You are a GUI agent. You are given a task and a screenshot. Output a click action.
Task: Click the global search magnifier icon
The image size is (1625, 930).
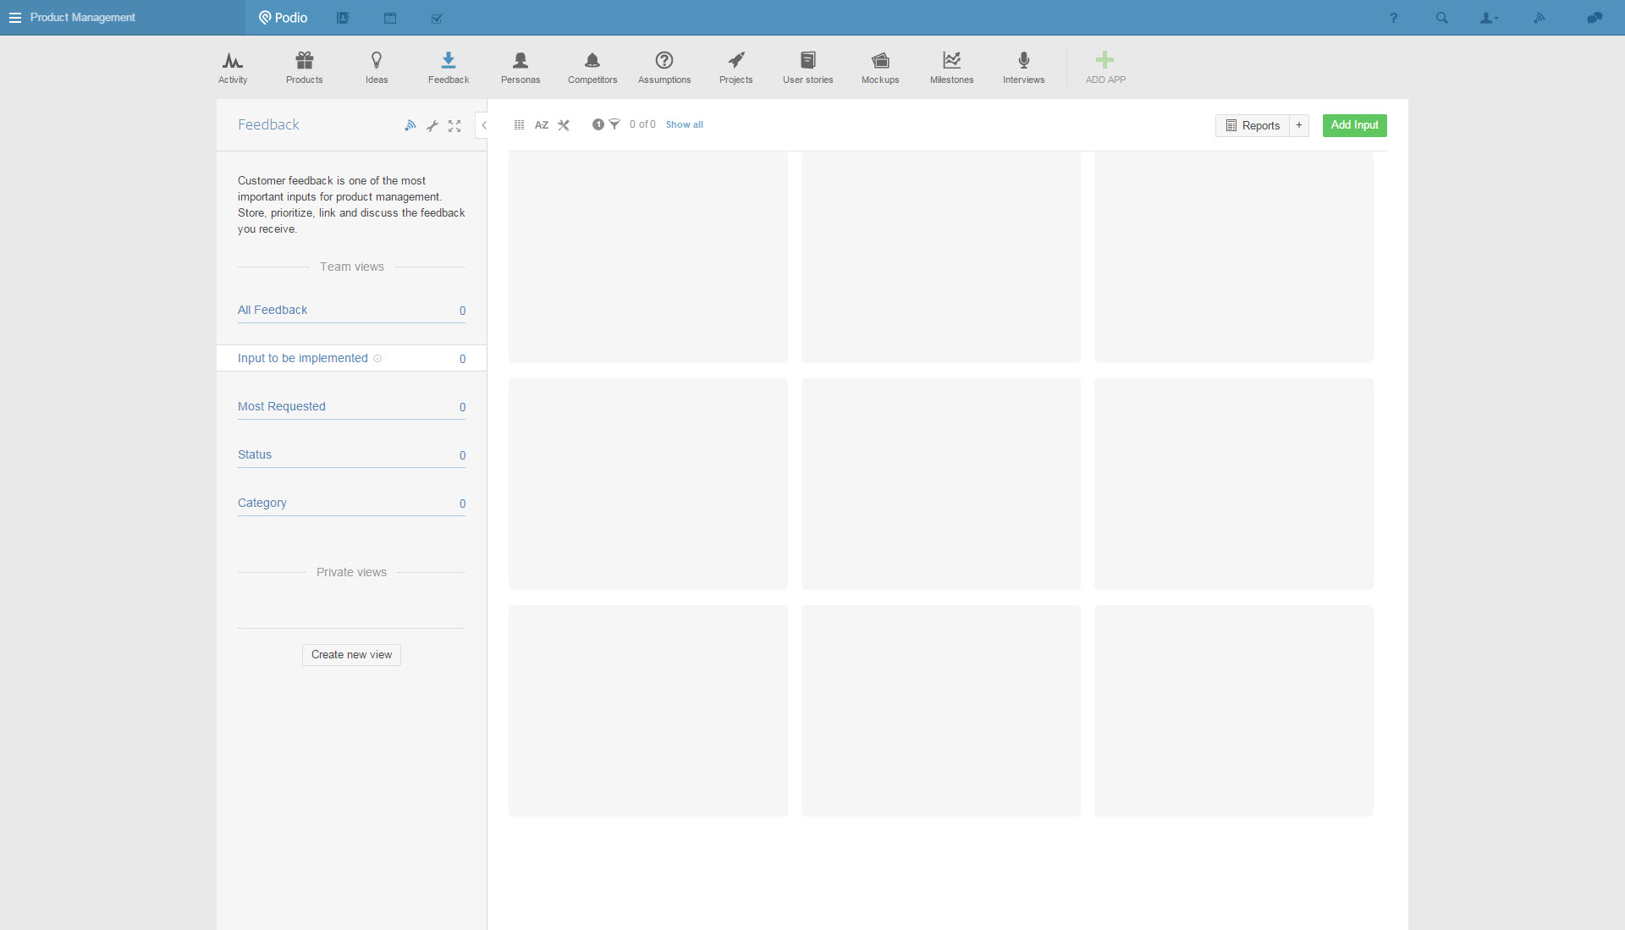[x=1441, y=18]
